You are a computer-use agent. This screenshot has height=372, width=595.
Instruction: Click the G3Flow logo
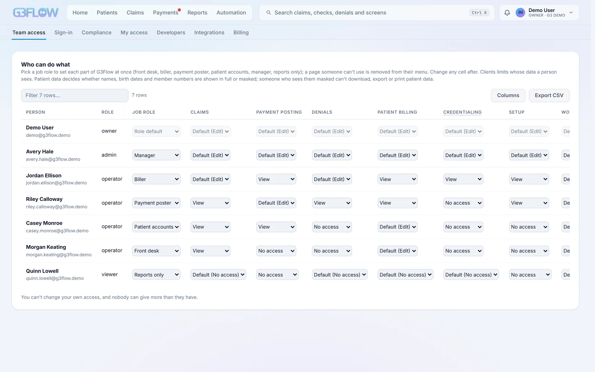pyautogui.click(x=36, y=13)
